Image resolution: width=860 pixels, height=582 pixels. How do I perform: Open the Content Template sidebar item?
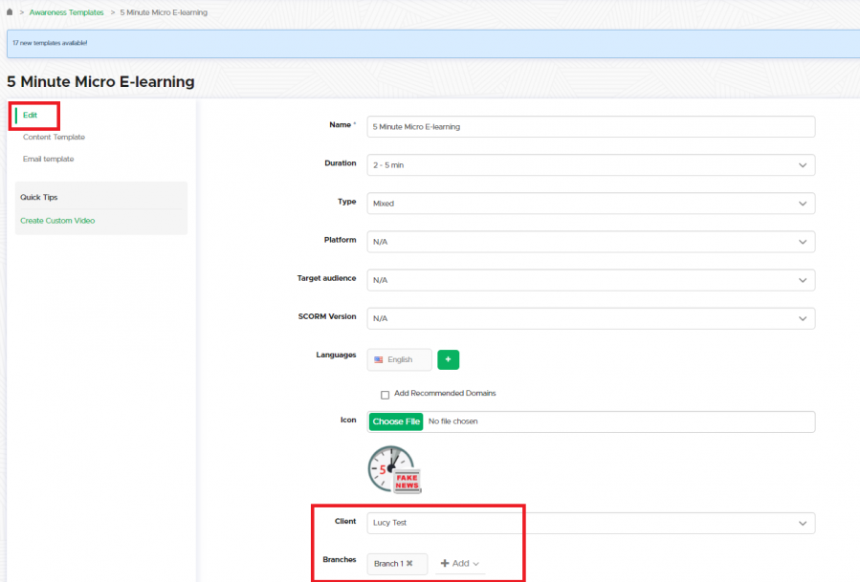click(54, 137)
